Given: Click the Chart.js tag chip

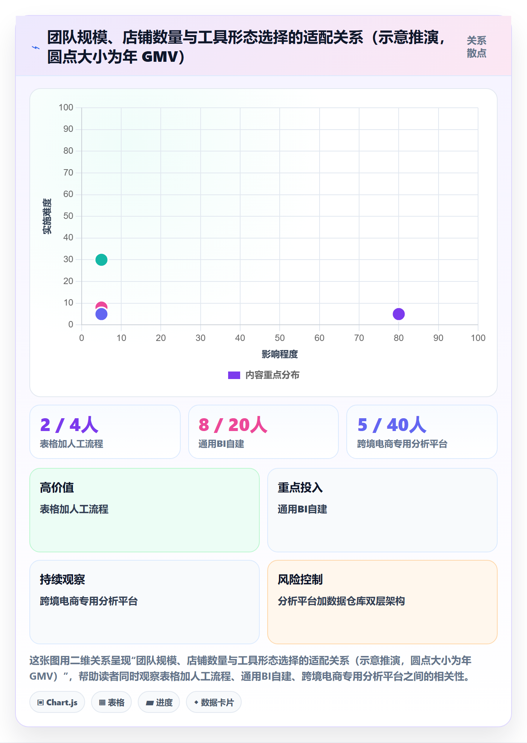Looking at the screenshot, I should point(57,702).
